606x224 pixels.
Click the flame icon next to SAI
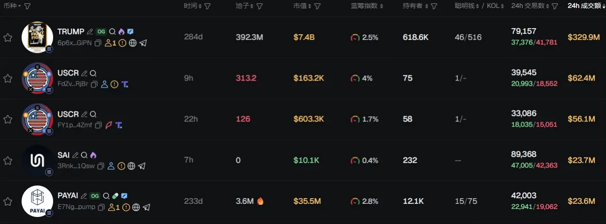click(x=93, y=155)
